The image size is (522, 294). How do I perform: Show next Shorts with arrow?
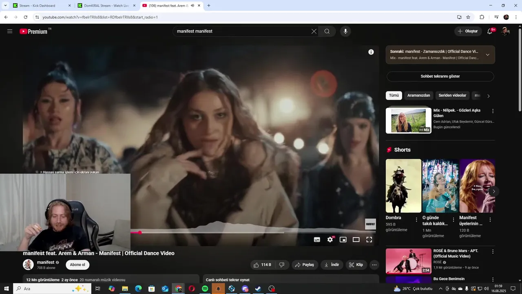coord(493,191)
